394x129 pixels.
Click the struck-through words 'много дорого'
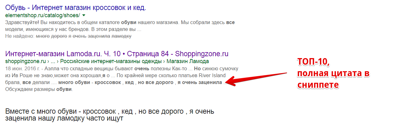coord(51,36)
